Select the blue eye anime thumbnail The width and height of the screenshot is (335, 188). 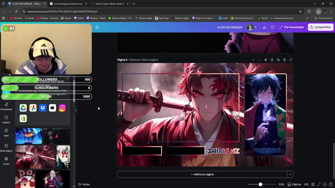point(29,136)
